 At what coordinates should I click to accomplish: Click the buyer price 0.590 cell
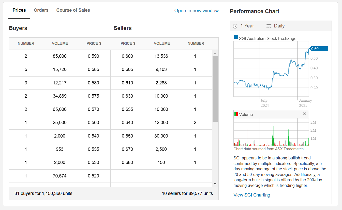(94, 56)
